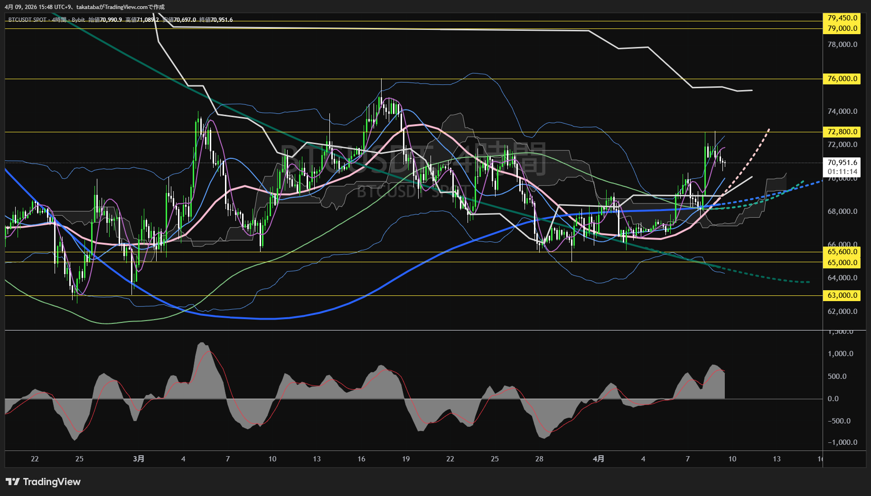Click the 62,000.0 price axis tick
Screen dimensions: 871x496
[842, 312]
